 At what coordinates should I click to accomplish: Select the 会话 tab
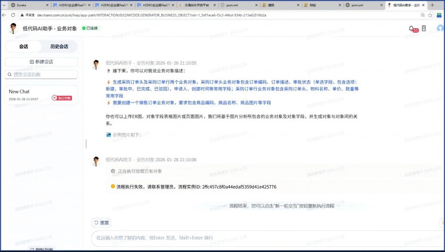point(23,46)
